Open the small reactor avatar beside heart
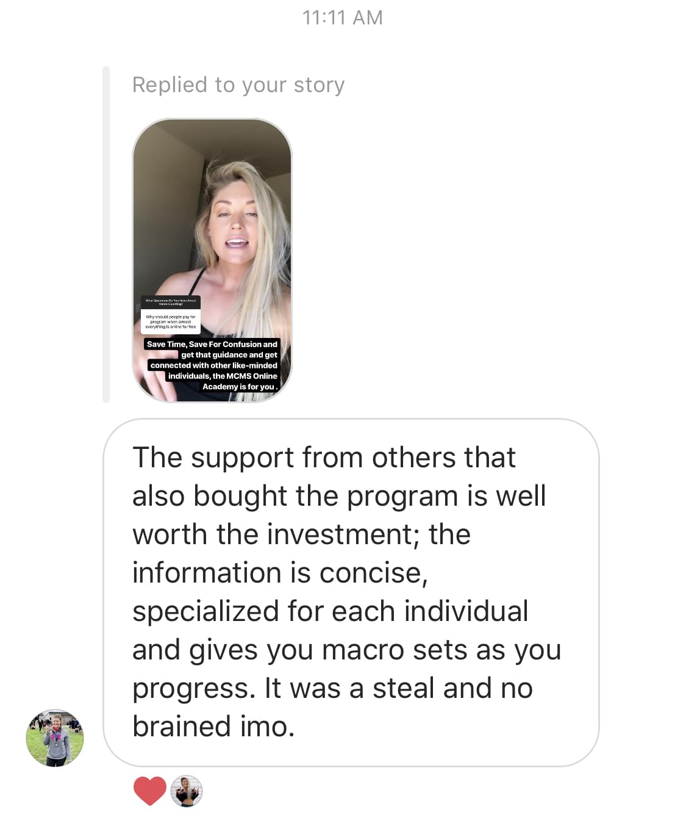Image resolution: width=686 pixels, height=815 pixels. [x=186, y=791]
